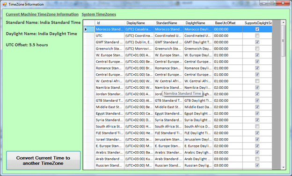
Task: Select DaylightName cell 'GMT Daylight T...'
Action: pos(198,42)
